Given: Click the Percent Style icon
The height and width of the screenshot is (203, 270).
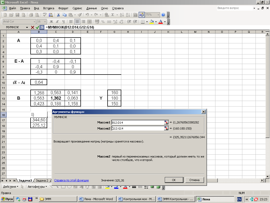Looking at the screenshot, I should pyautogui.click(x=103, y=22).
